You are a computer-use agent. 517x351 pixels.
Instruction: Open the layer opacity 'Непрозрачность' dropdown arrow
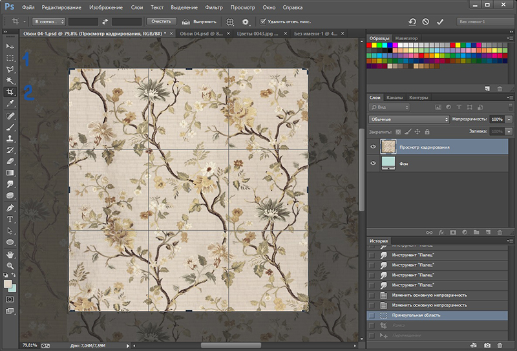click(x=509, y=120)
